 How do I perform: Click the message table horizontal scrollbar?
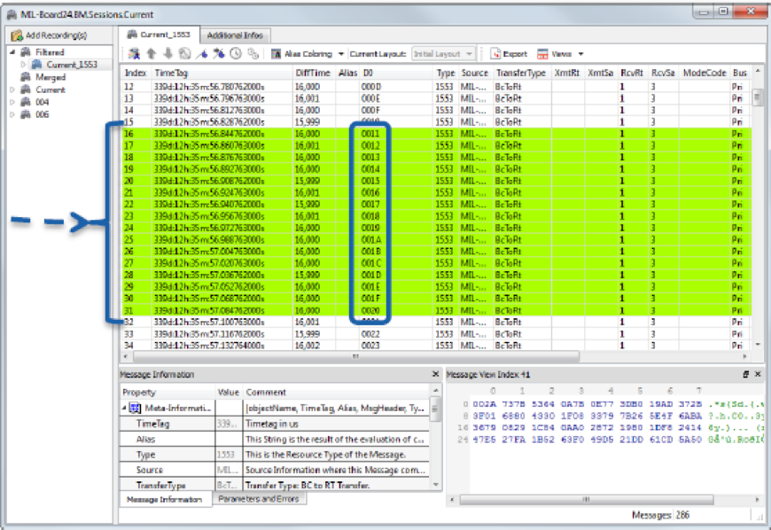pos(356,356)
